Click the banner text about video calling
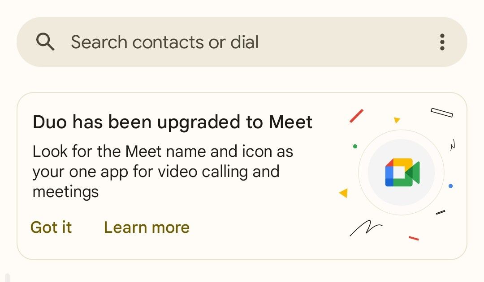The image size is (484, 282). click(x=162, y=171)
